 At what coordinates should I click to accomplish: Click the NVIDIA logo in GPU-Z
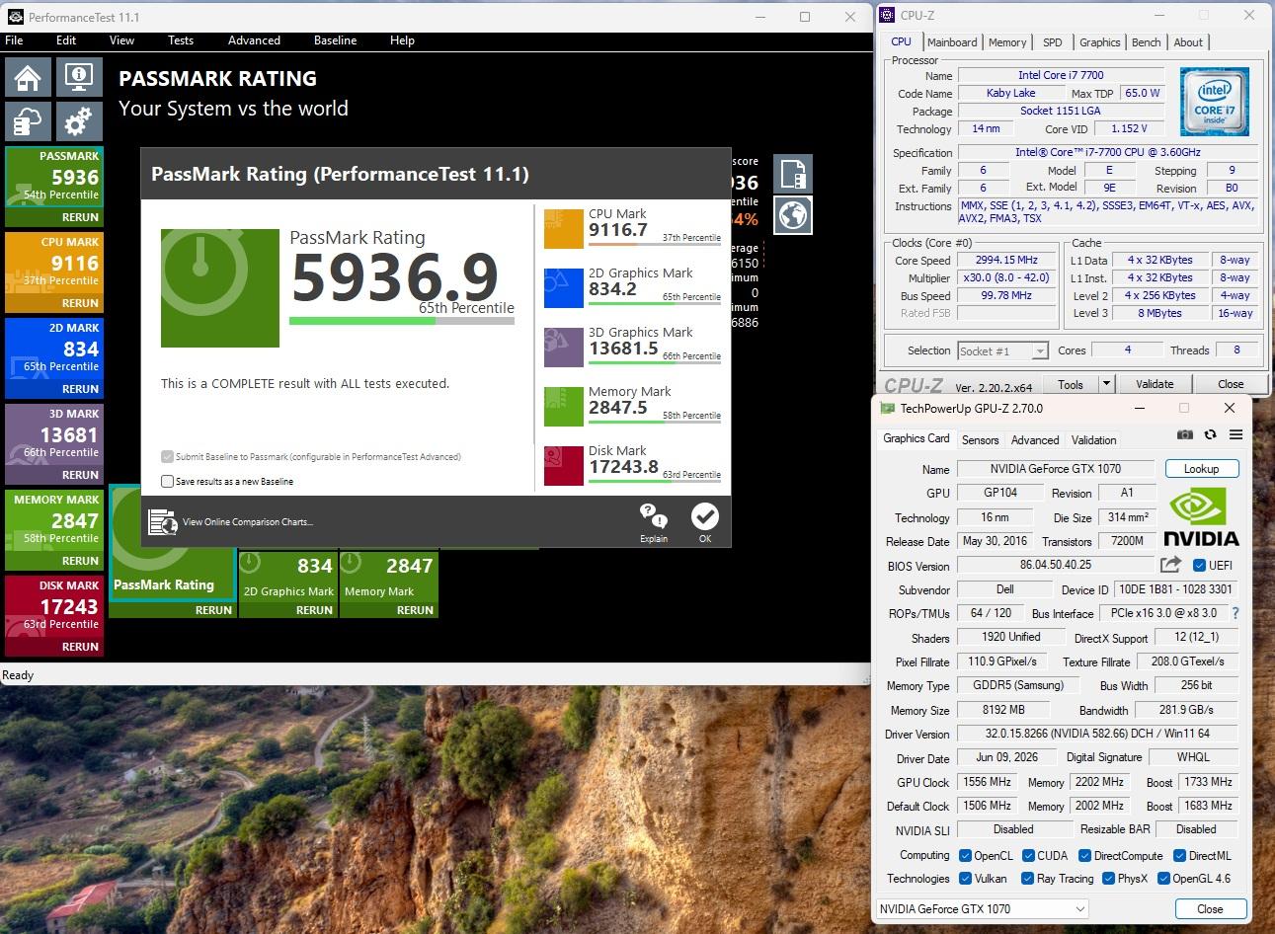[1201, 515]
